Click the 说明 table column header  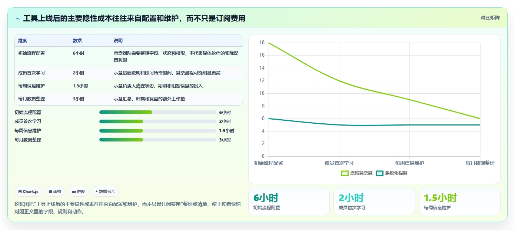[x=118, y=41]
